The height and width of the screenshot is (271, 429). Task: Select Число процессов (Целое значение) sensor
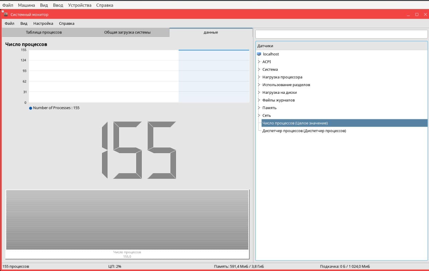295,123
